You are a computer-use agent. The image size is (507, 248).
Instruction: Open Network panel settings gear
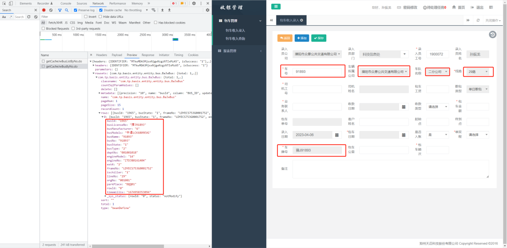(x=207, y=10)
